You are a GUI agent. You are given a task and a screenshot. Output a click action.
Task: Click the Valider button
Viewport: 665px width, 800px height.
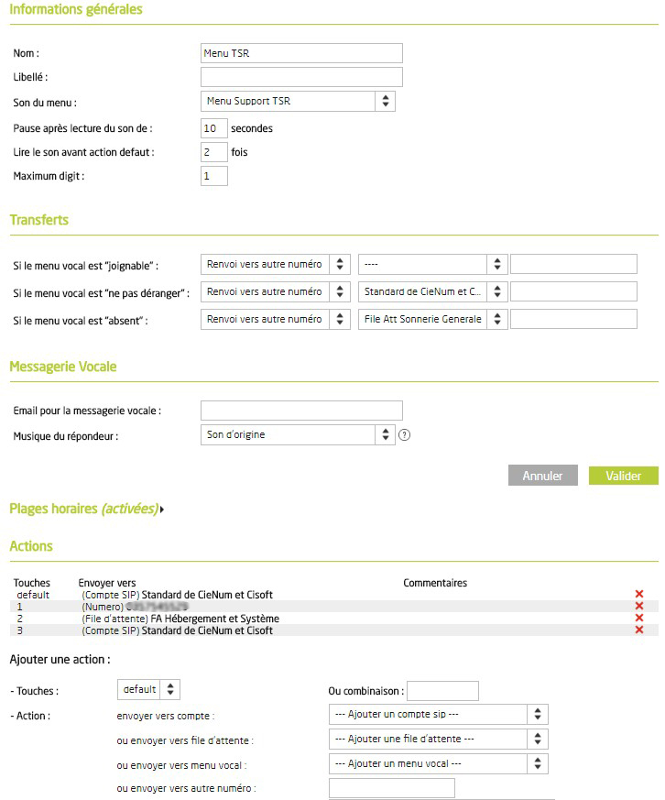[623, 476]
